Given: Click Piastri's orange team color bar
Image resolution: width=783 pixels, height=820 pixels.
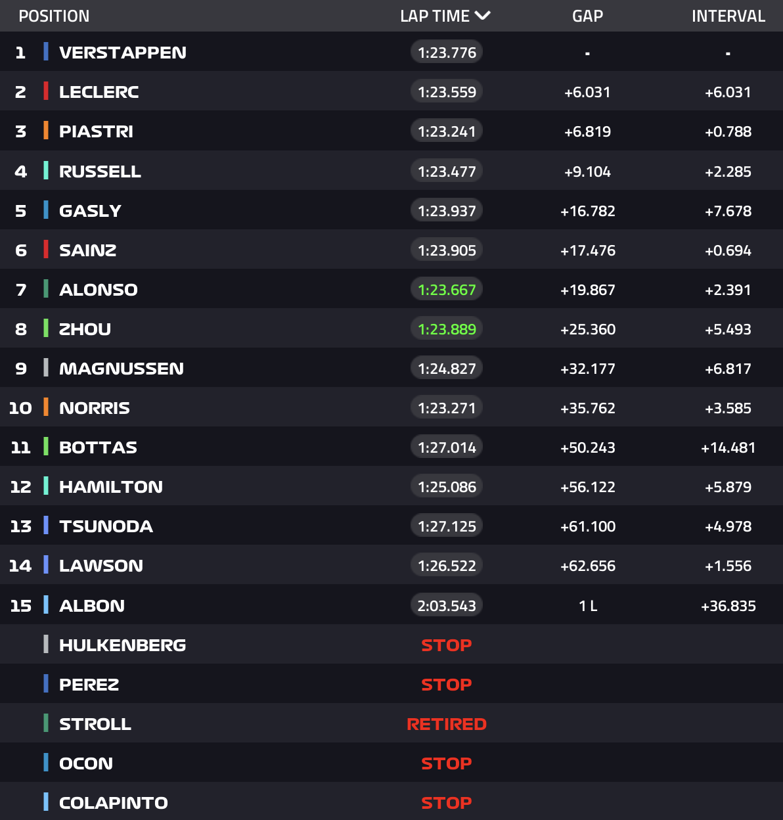Looking at the screenshot, I should [46, 131].
